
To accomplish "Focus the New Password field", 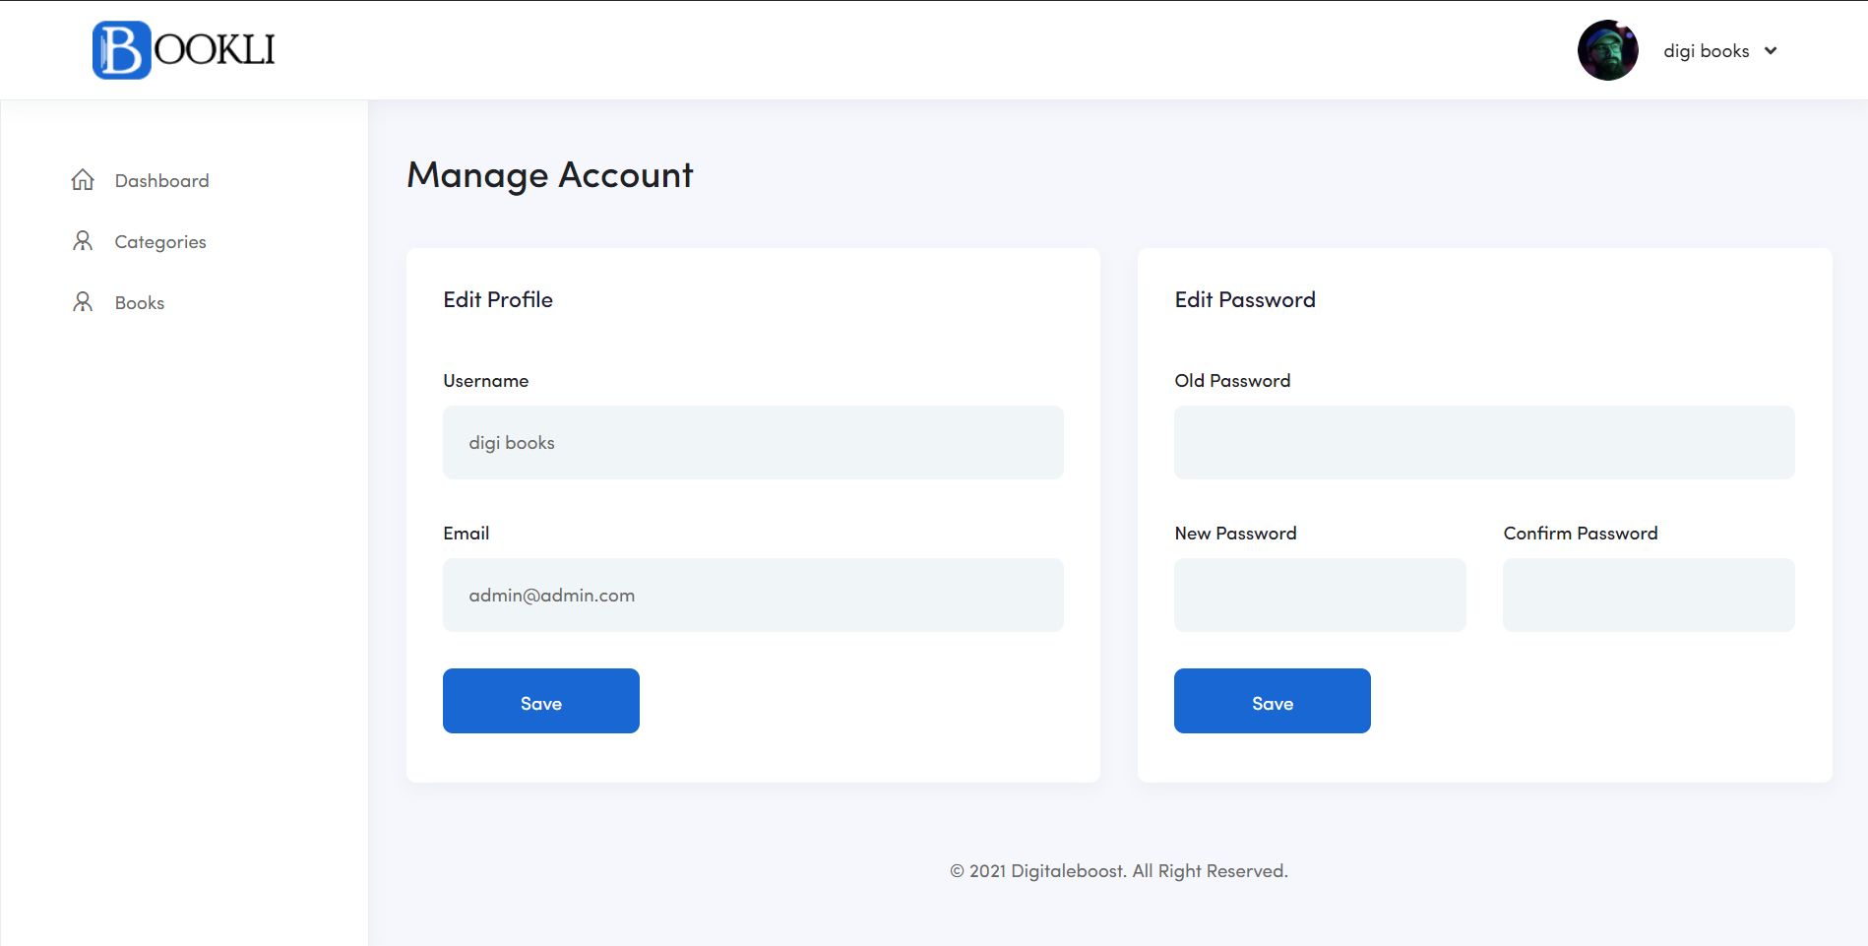I will (1320, 595).
